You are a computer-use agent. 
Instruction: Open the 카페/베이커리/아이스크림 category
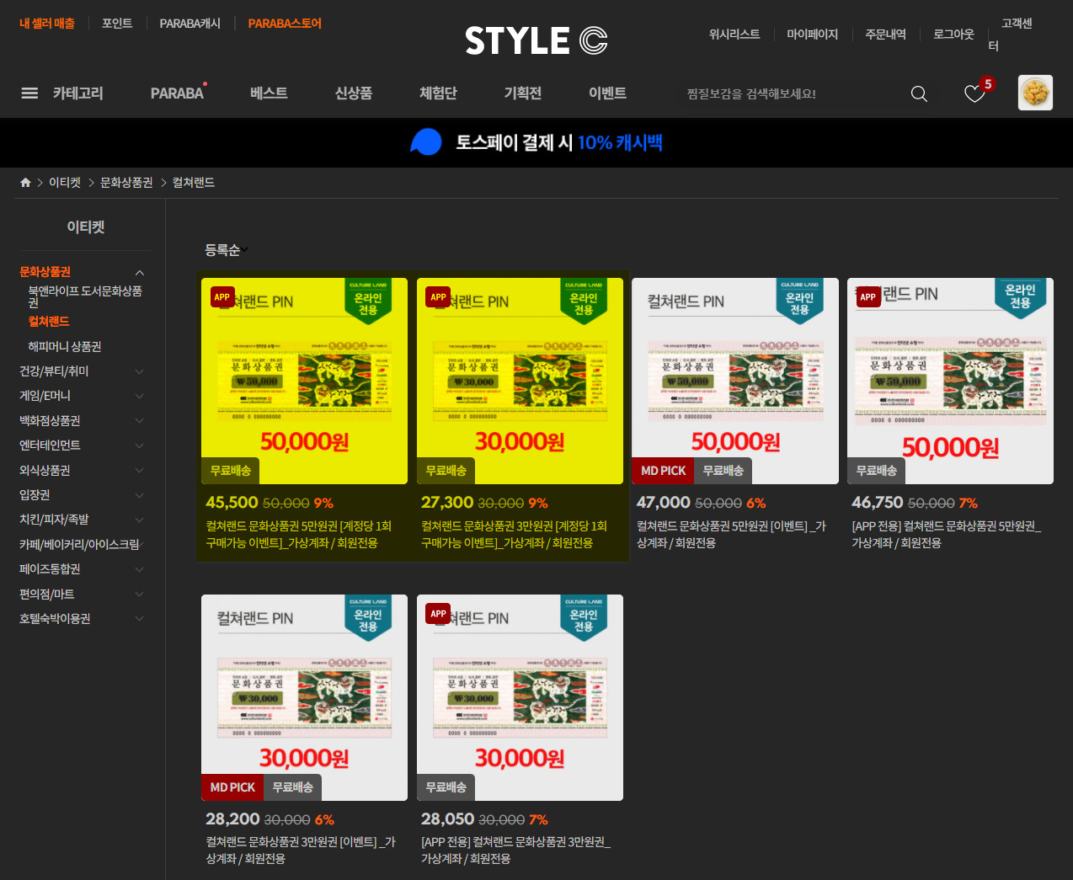[79, 545]
